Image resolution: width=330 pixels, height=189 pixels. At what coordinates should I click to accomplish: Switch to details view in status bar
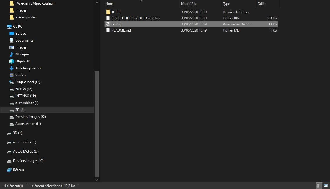tap(318, 186)
